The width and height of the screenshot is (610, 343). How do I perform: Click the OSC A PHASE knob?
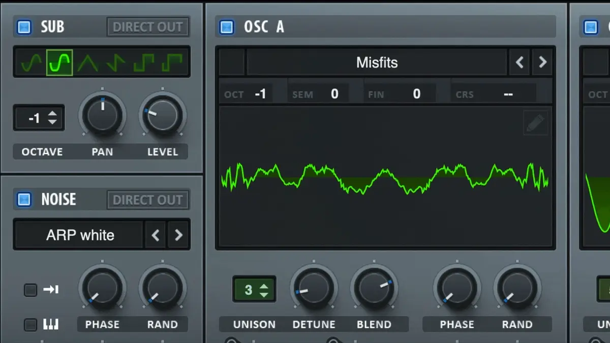pyautogui.click(x=457, y=288)
